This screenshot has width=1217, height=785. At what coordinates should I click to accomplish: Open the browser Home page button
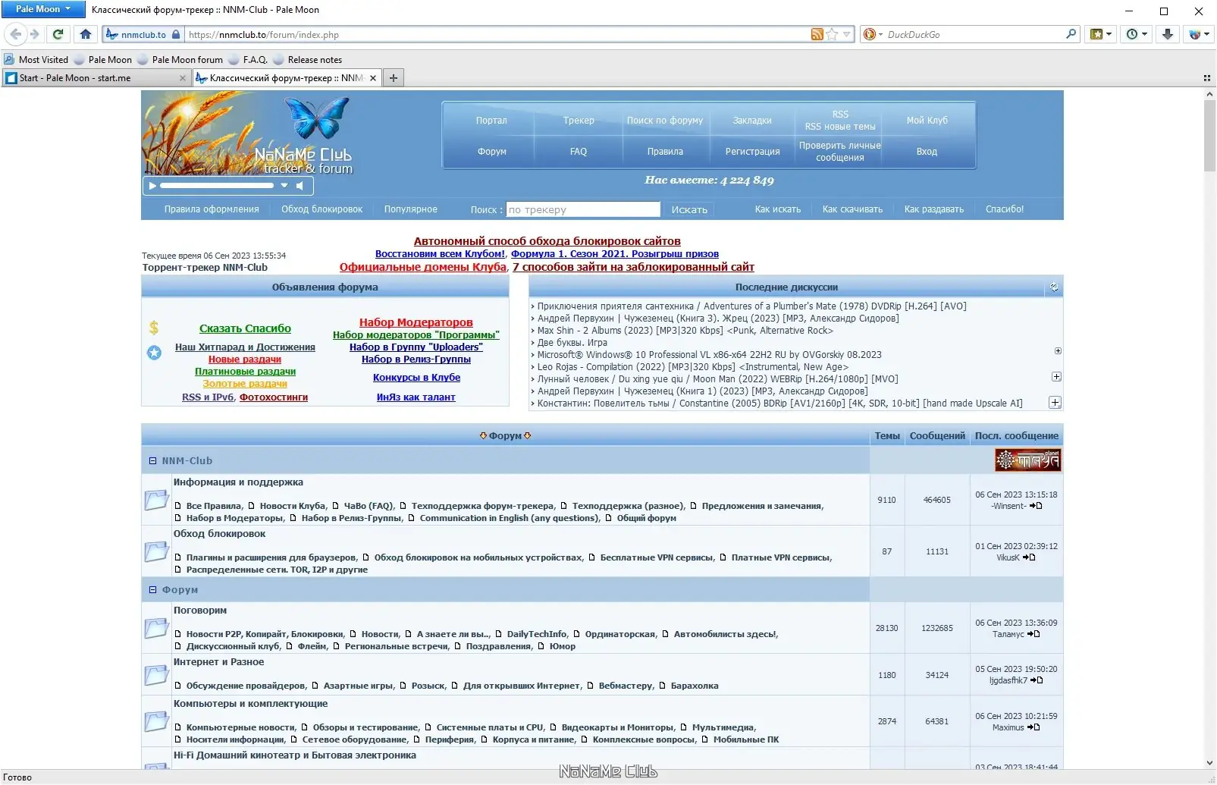coord(85,34)
